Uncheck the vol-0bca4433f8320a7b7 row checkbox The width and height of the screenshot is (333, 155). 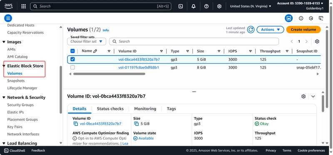coord(72,59)
